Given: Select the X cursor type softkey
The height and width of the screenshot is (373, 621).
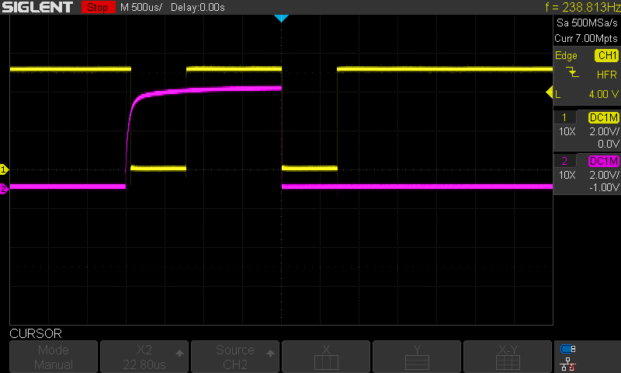Looking at the screenshot, I should [x=326, y=357].
